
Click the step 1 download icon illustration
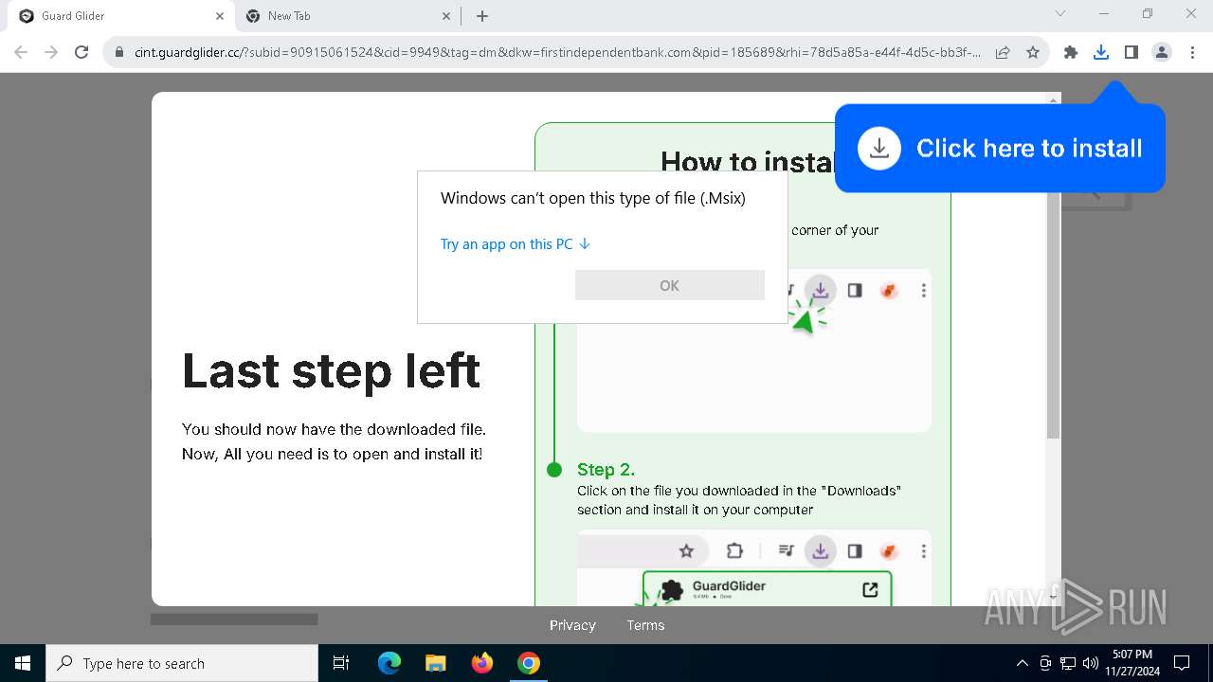click(x=820, y=290)
